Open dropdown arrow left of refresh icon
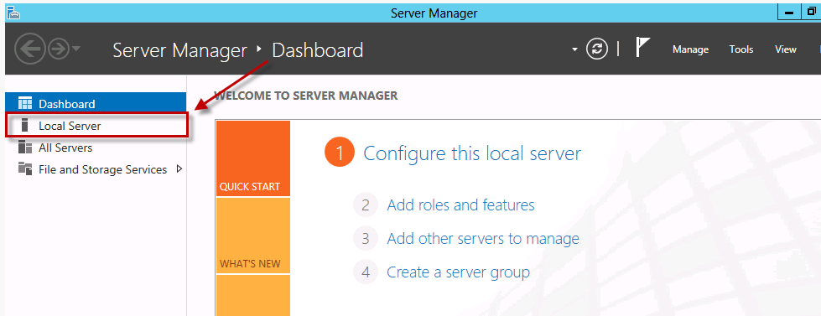 tap(575, 49)
